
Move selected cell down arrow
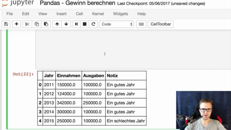(x=66, y=24)
